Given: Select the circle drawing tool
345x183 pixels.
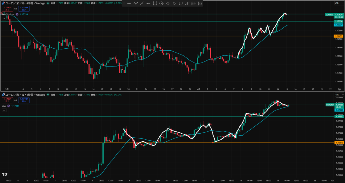Looking at the screenshot, I should pyautogui.click(x=161, y=3).
